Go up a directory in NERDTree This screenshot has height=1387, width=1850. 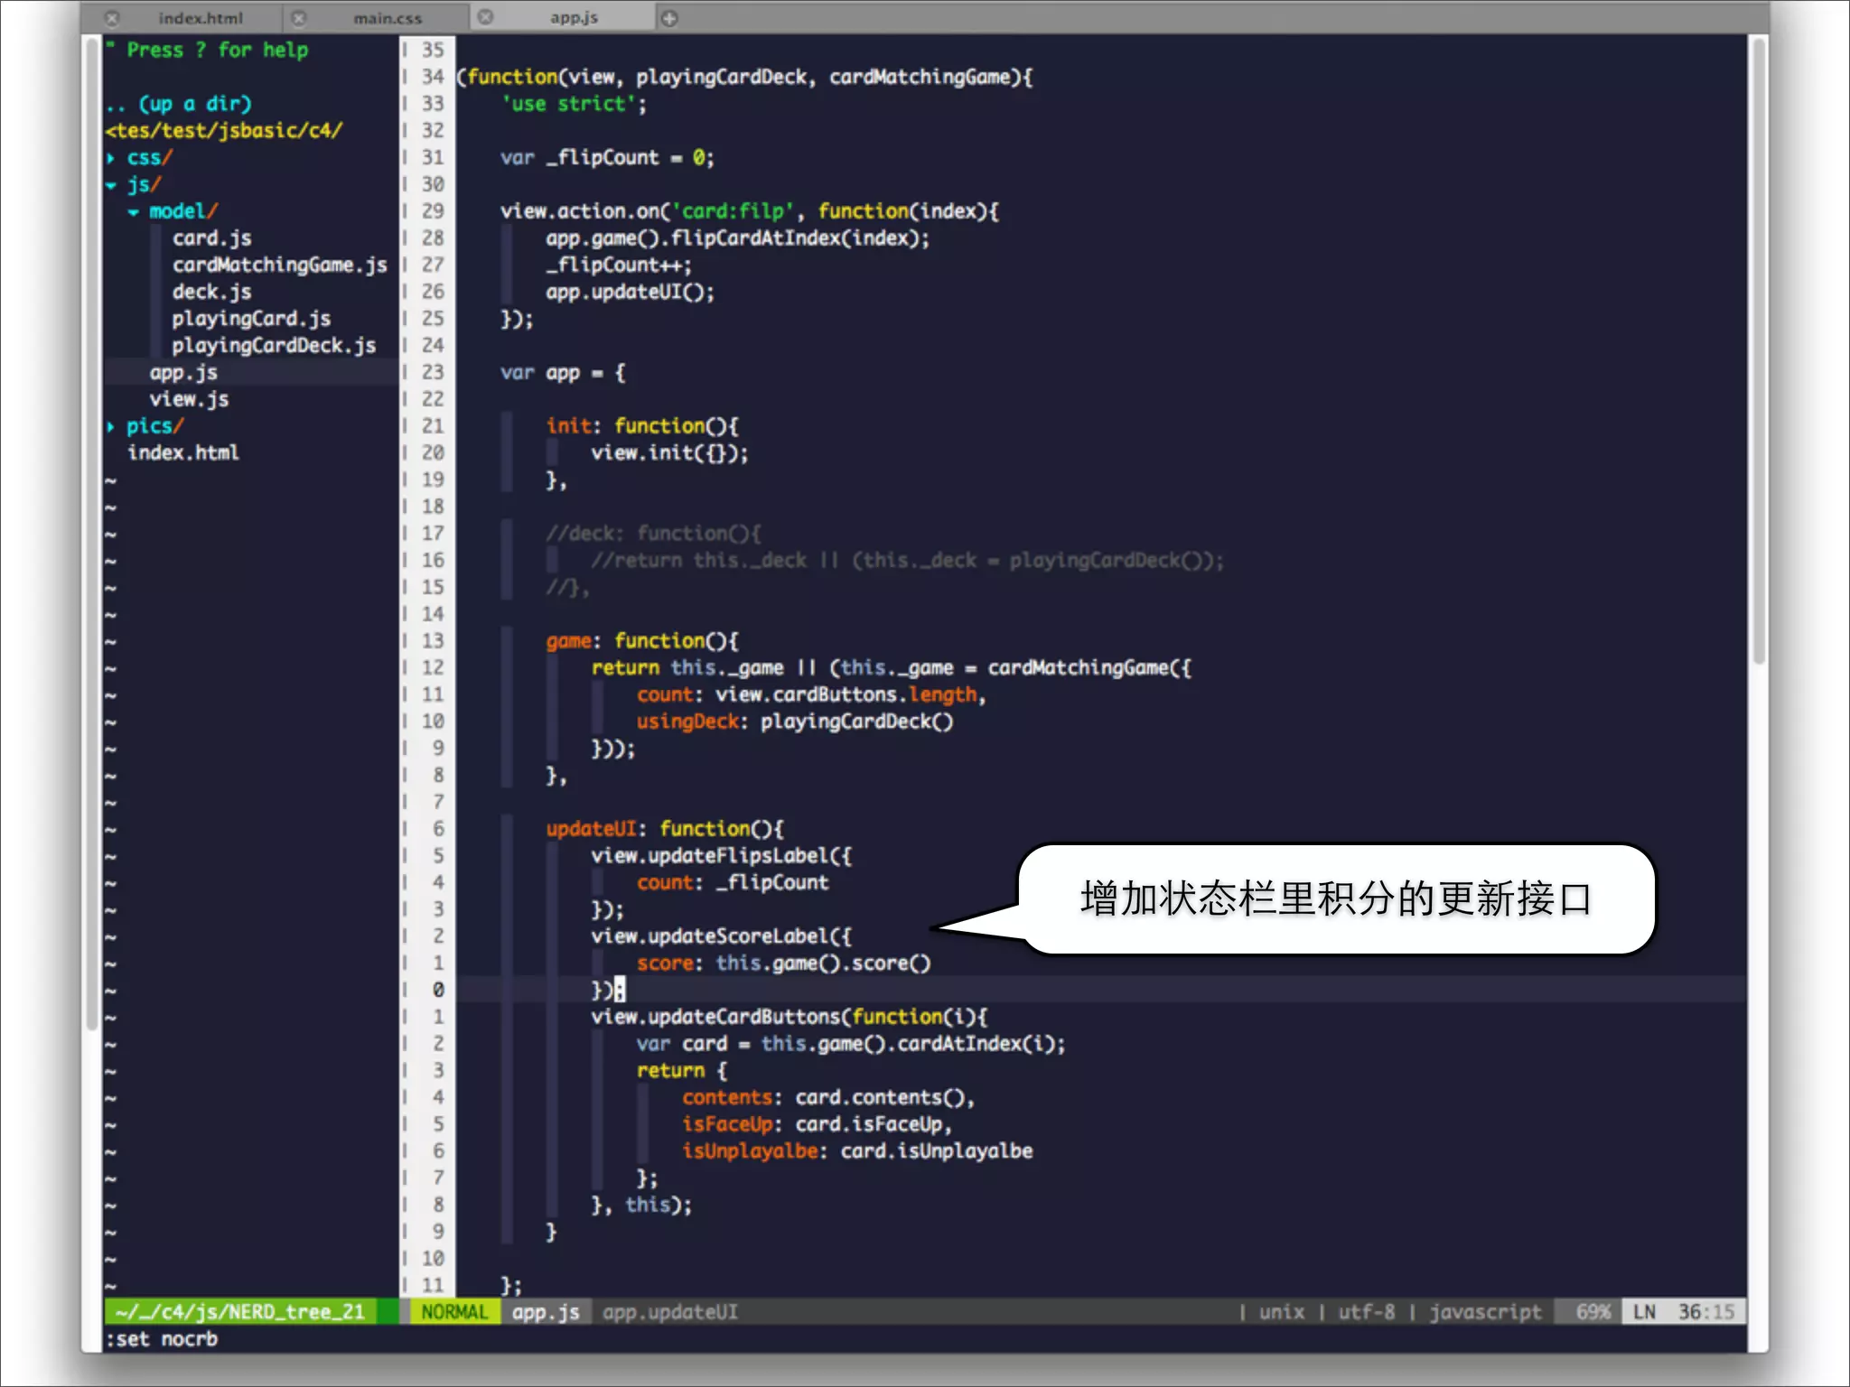(179, 104)
